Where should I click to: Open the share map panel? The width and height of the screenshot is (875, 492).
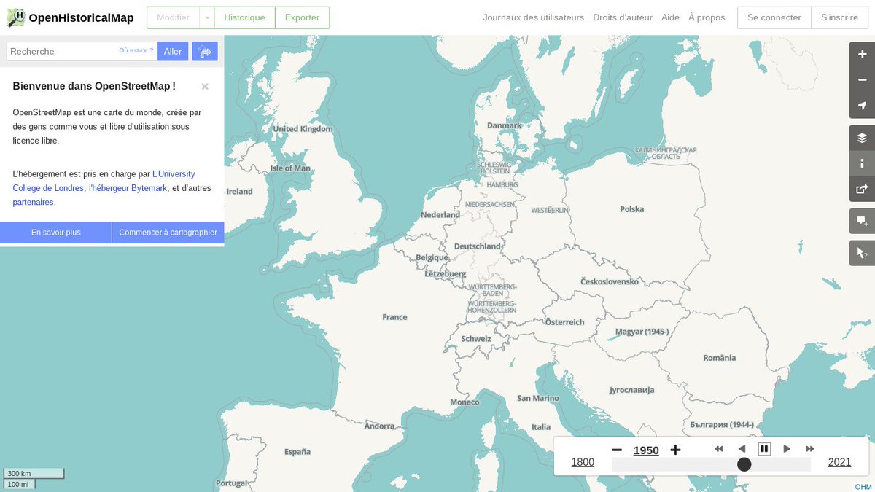coord(862,189)
